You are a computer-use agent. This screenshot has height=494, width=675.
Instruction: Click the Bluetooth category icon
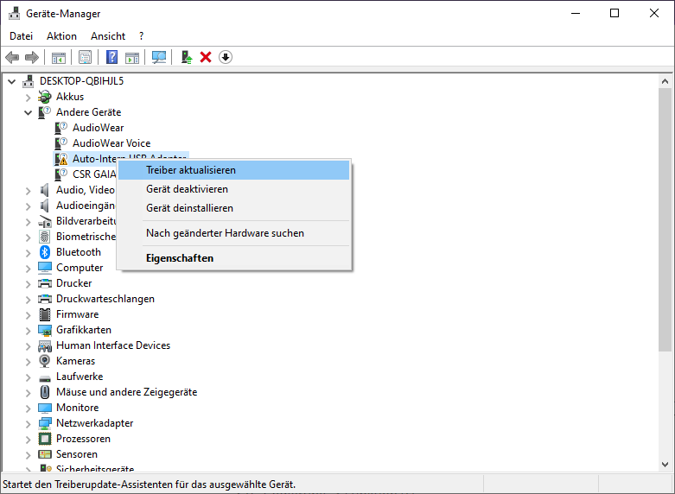(x=45, y=252)
